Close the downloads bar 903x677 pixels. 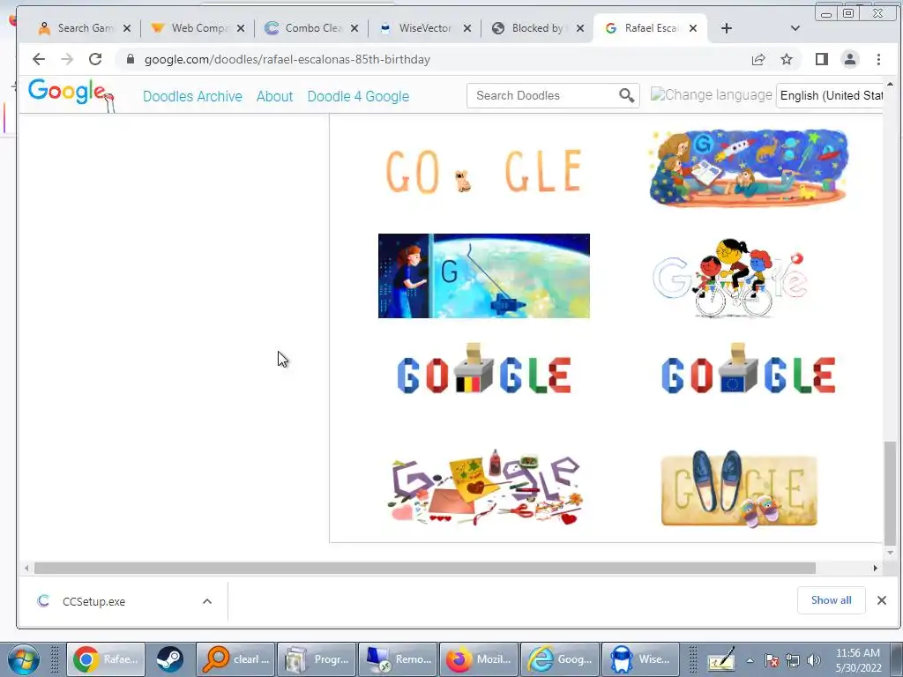pos(882,600)
